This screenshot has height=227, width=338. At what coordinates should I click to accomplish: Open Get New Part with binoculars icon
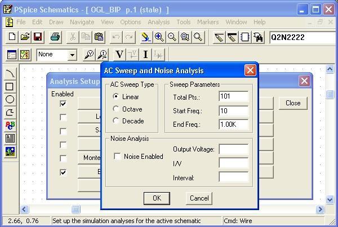pos(258,37)
